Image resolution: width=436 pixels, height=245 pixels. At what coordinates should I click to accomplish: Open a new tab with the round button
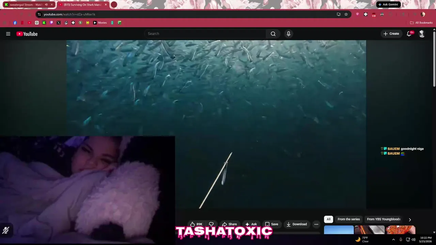pyautogui.click(x=114, y=5)
